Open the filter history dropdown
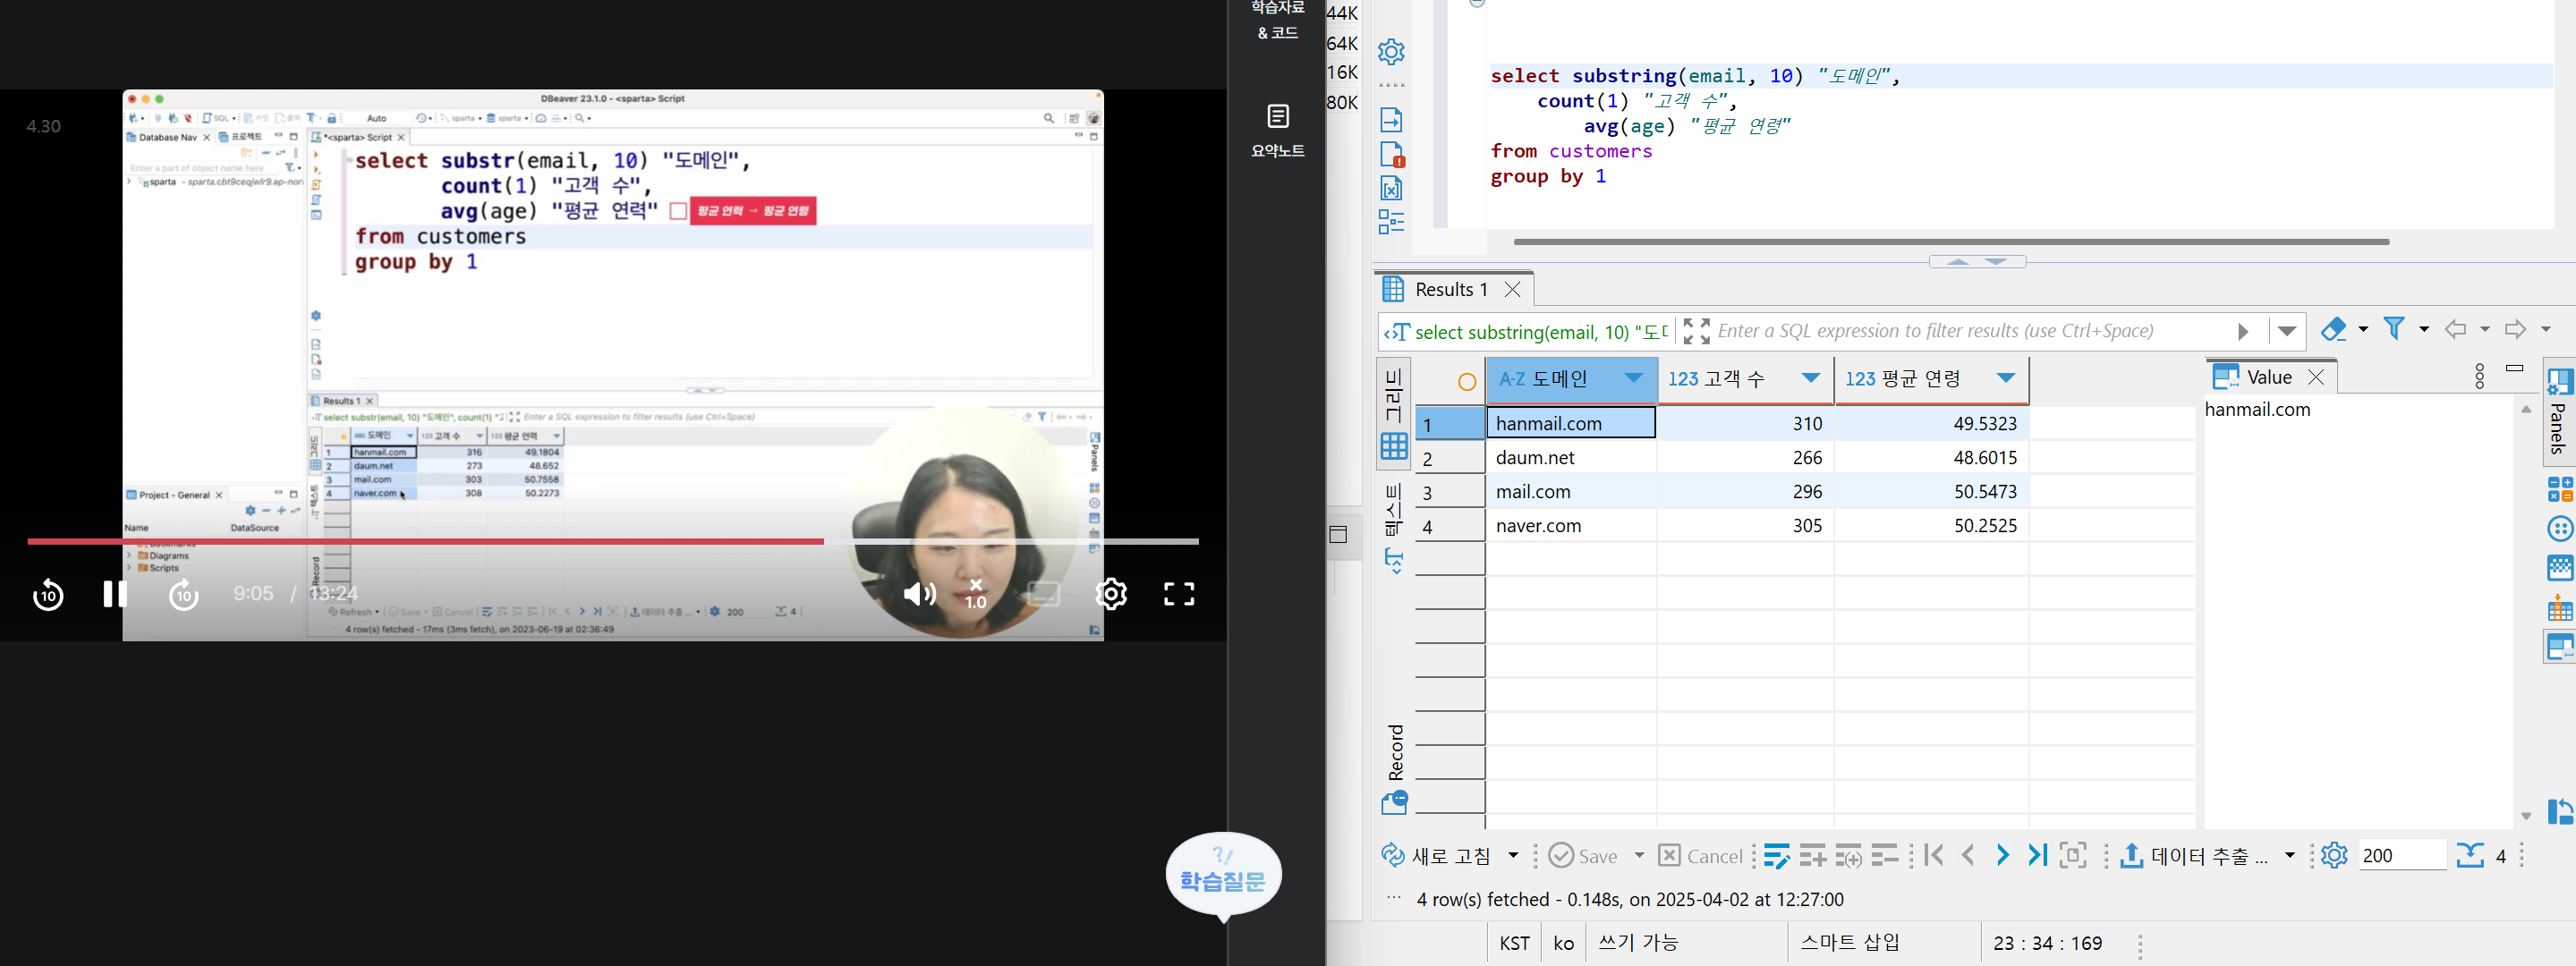 [x=2287, y=331]
